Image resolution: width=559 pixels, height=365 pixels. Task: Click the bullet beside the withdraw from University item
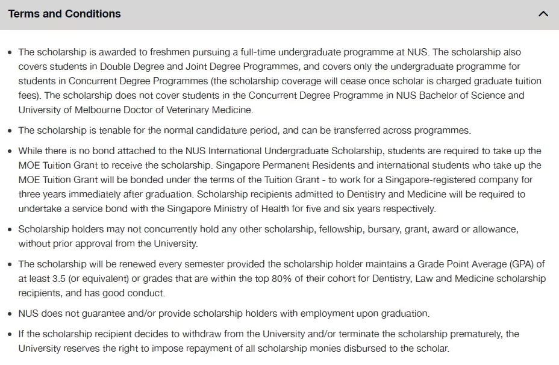(x=10, y=334)
